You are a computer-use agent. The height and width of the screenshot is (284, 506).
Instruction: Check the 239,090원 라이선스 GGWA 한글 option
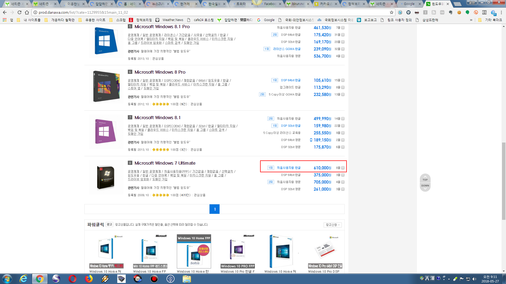(343, 49)
